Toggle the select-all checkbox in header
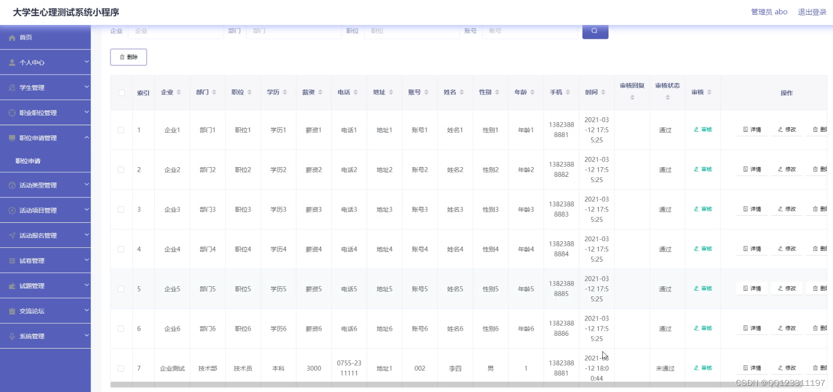This screenshot has height=392, width=833. click(121, 93)
